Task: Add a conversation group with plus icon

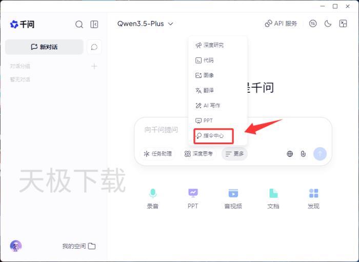Action: point(94,66)
